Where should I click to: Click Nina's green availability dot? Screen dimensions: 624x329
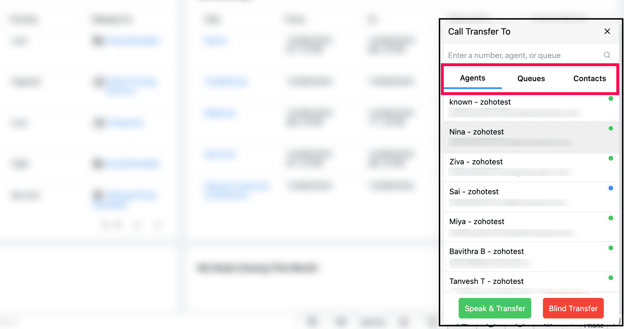(x=611, y=128)
